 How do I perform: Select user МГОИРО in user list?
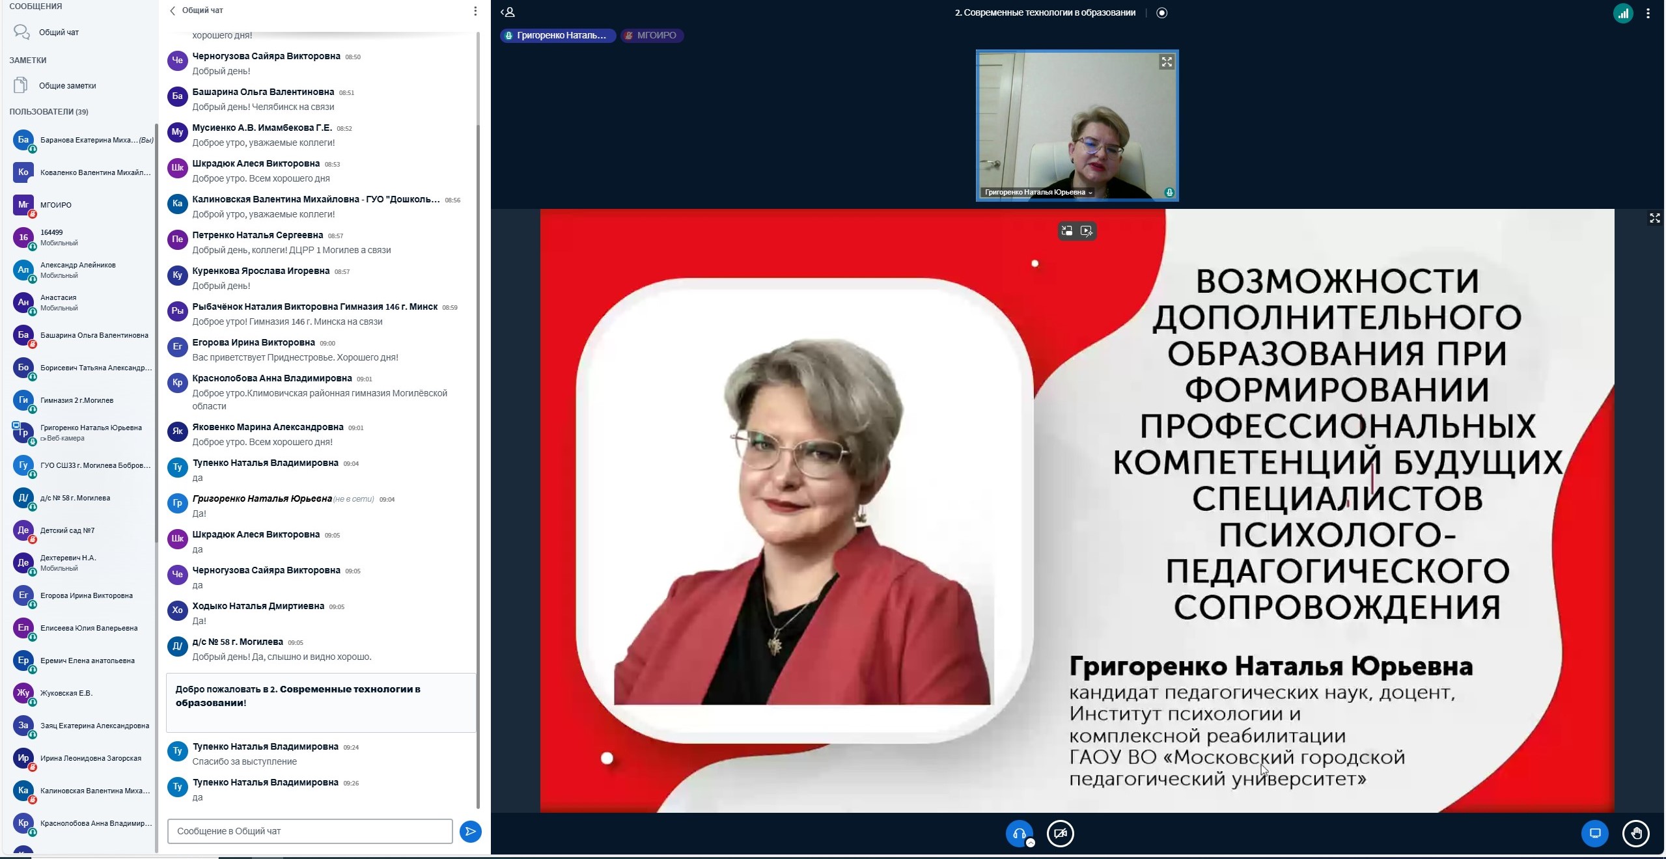[56, 205]
